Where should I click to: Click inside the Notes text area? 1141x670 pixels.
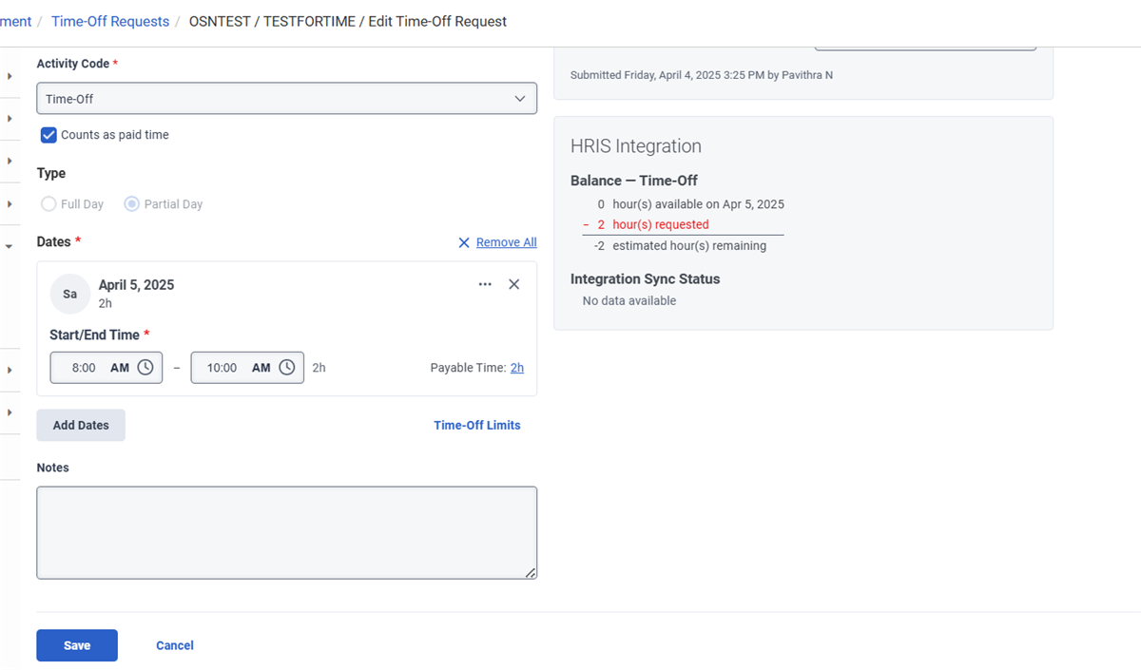point(286,532)
